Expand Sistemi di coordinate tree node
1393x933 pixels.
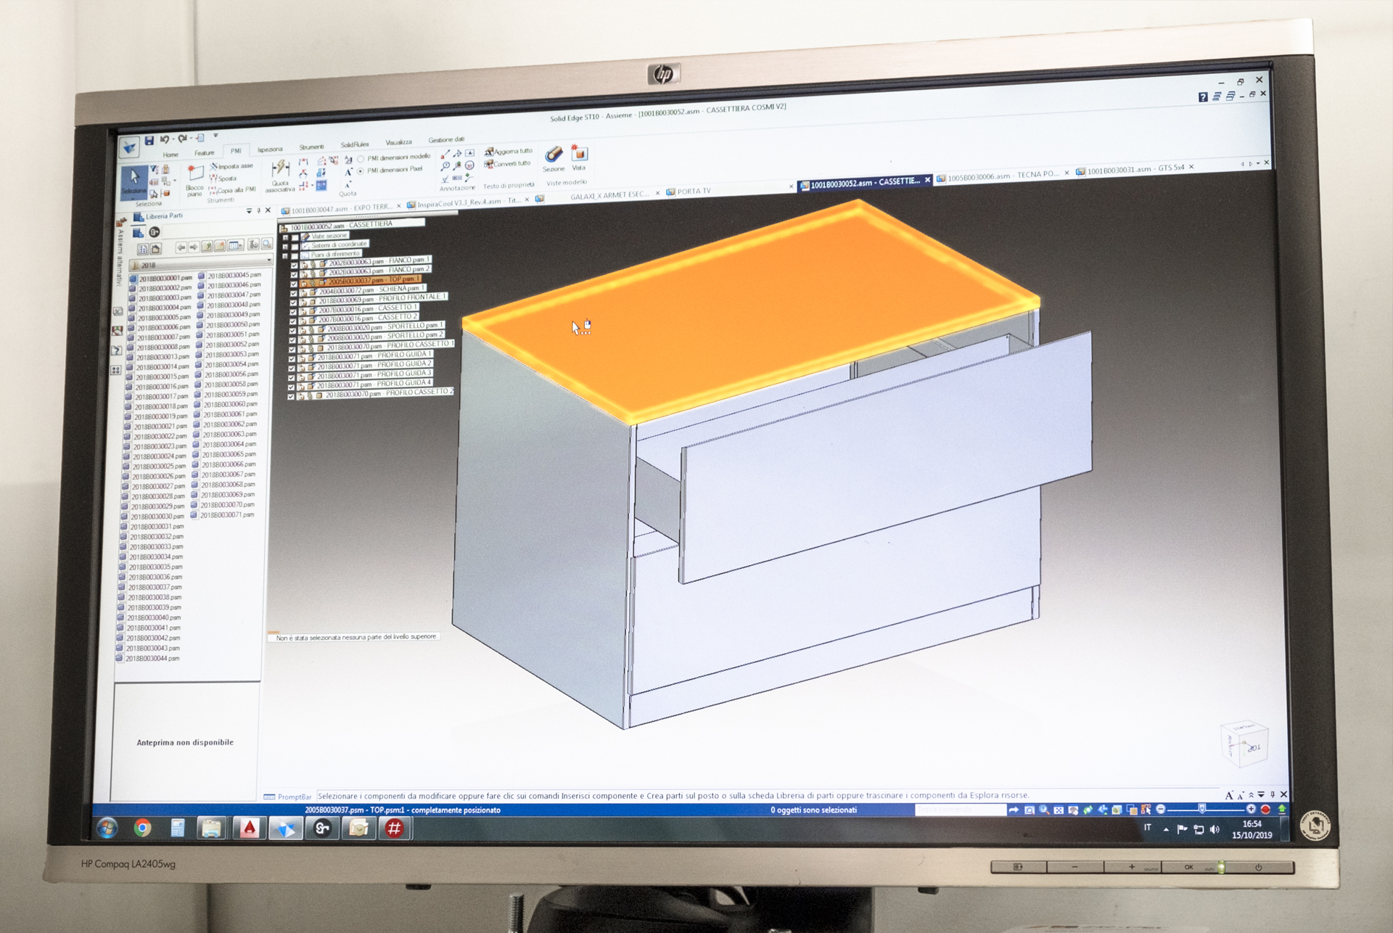coord(286,247)
